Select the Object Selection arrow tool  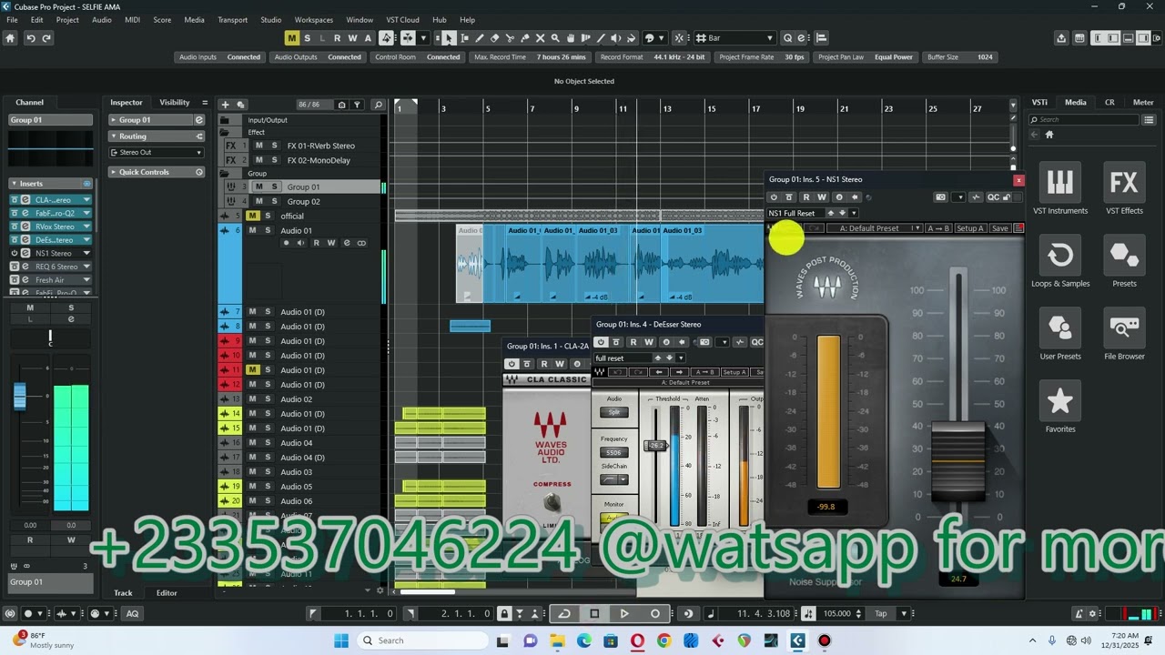449,38
